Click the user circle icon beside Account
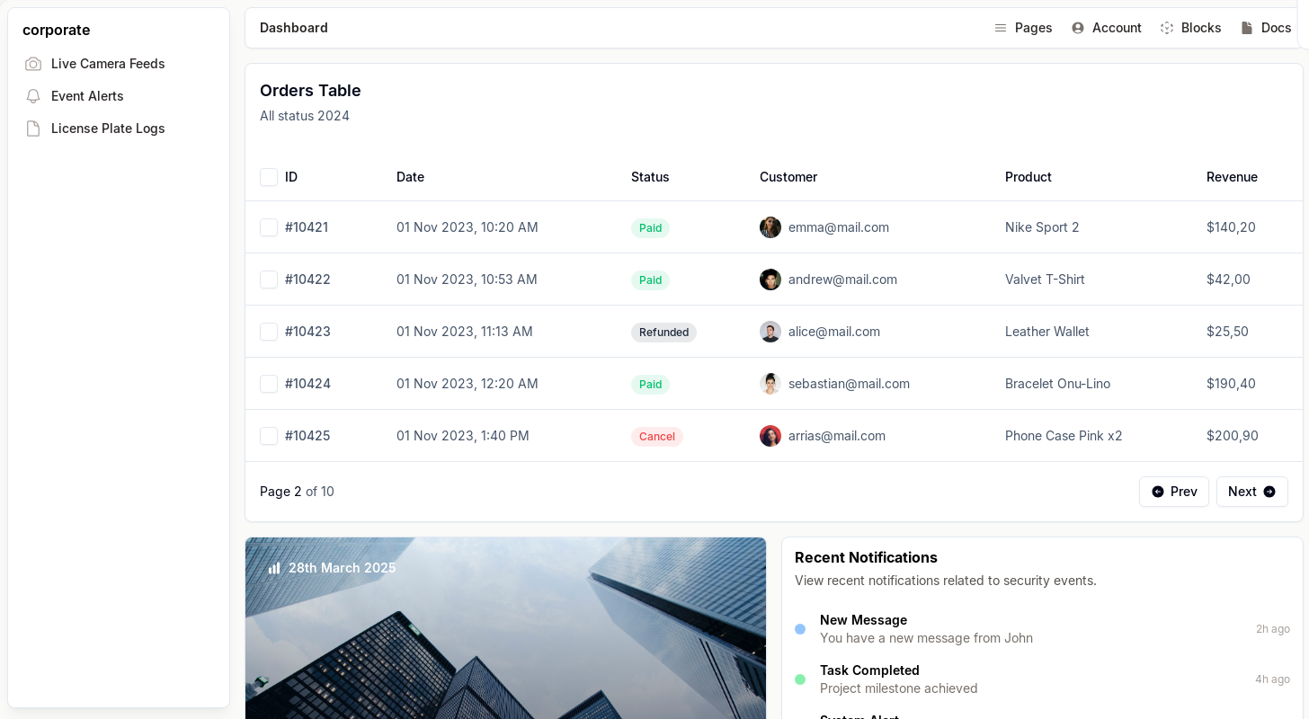1309x719 pixels. pyautogui.click(x=1078, y=28)
